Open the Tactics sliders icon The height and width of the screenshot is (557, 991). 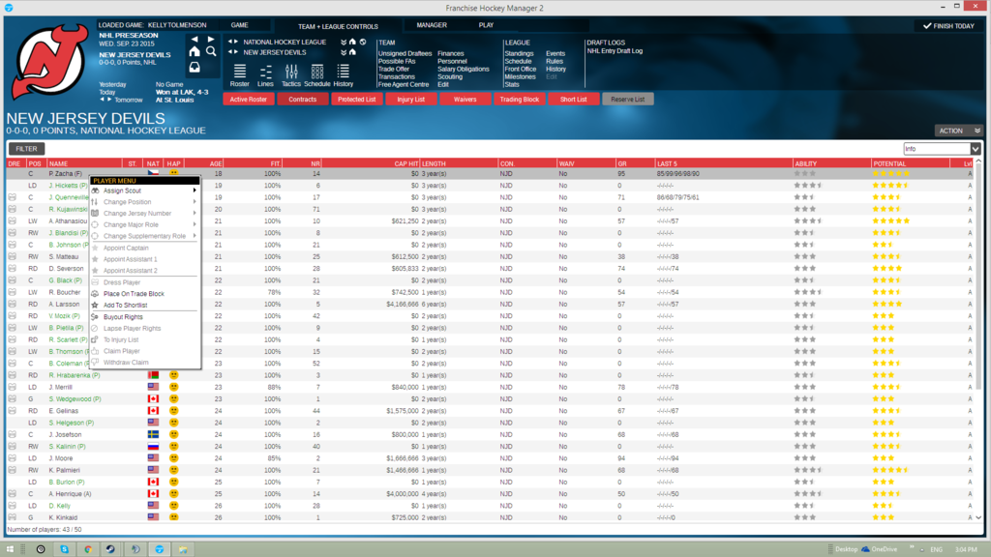coord(292,73)
